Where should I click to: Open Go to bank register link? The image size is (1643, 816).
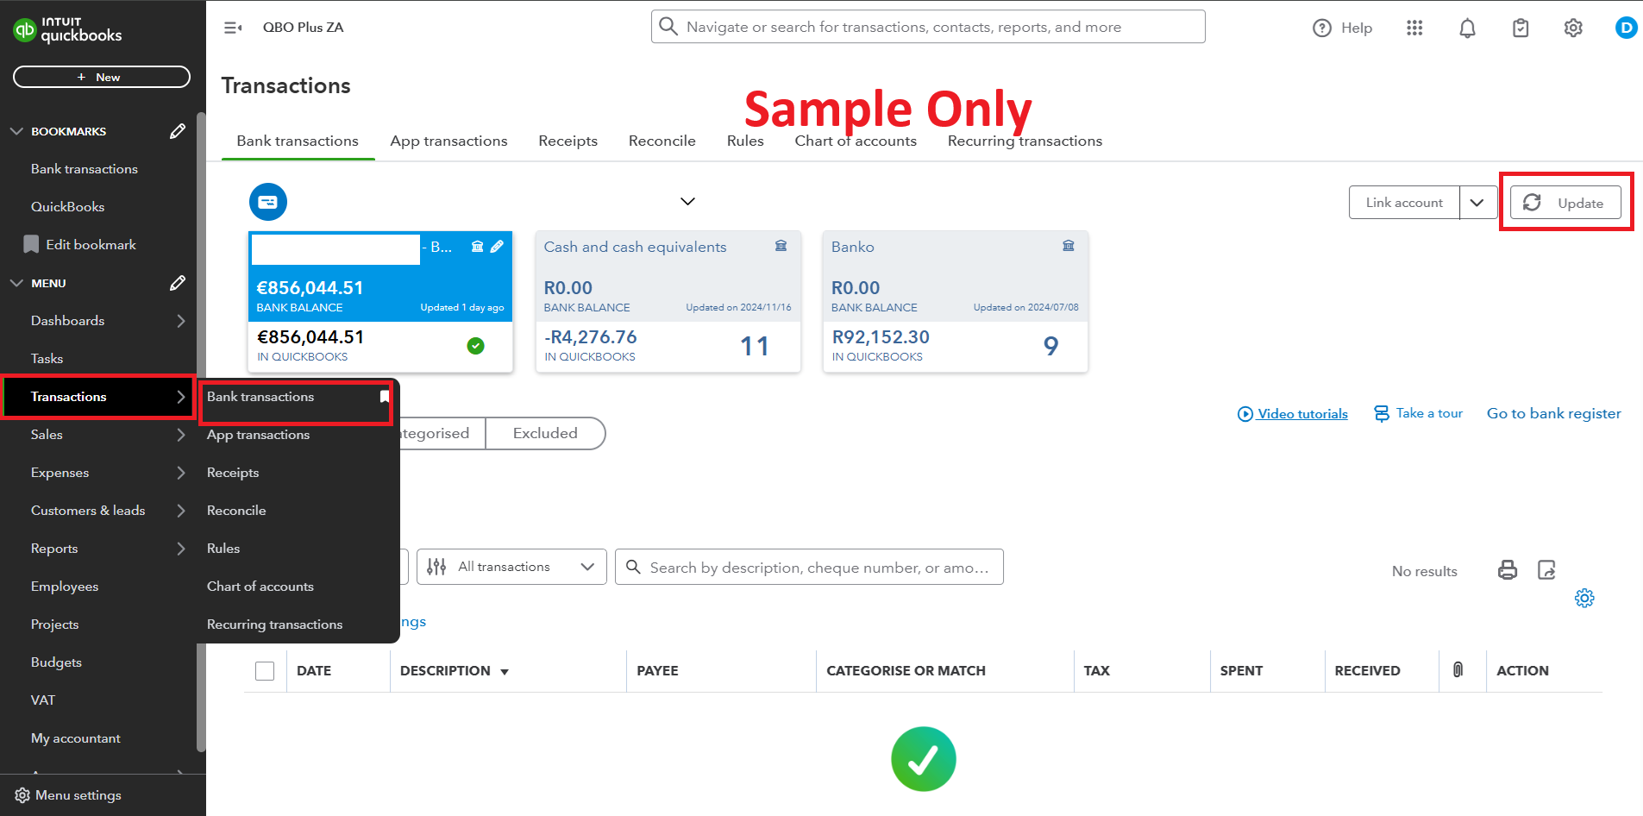1554,414
